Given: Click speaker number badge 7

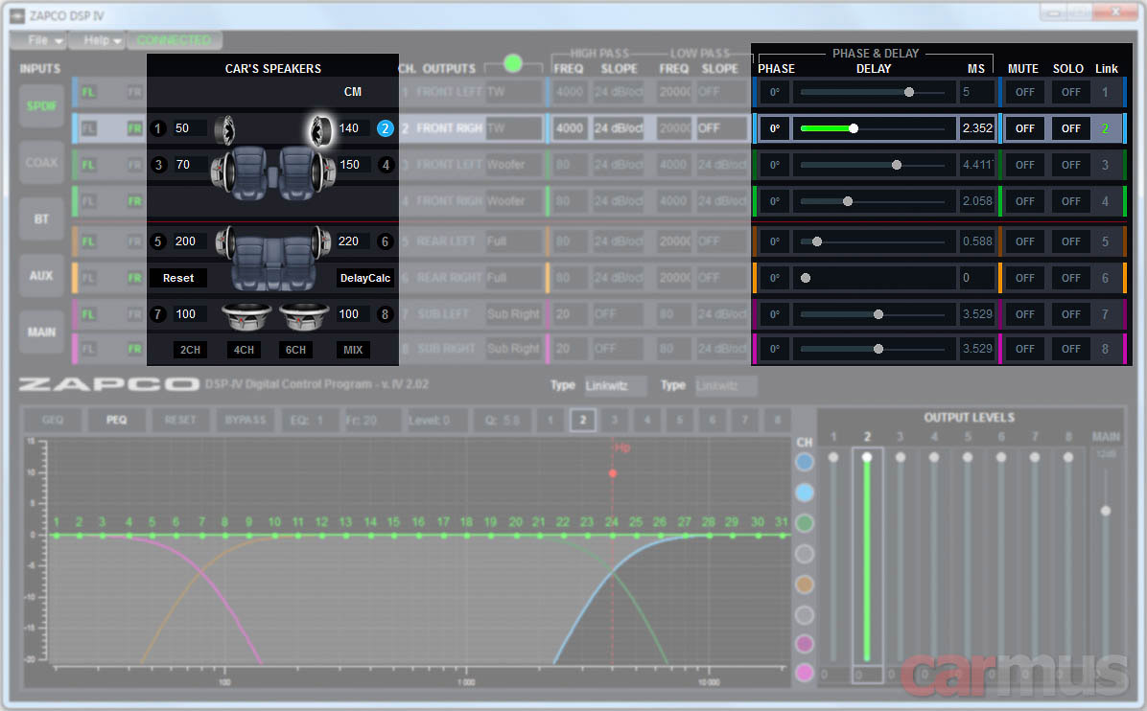Looking at the screenshot, I should pyautogui.click(x=158, y=314).
